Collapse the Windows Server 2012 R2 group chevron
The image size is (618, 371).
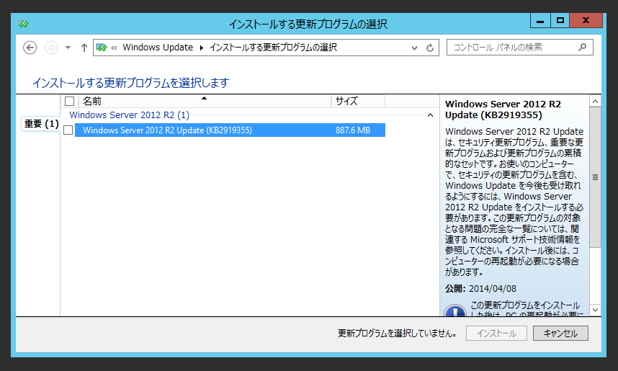[x=431, y=115]
